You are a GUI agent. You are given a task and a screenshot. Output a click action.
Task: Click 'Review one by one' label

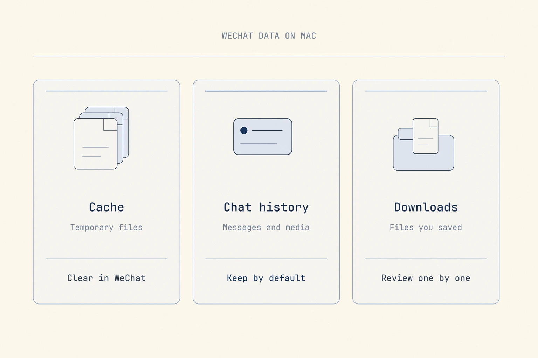[426, 278]
